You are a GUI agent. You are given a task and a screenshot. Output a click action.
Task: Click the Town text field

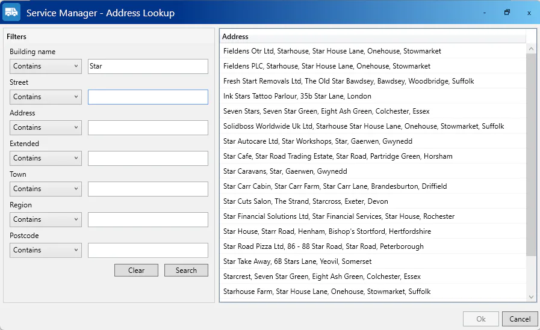pyautogui.click(x=148, y=189)
